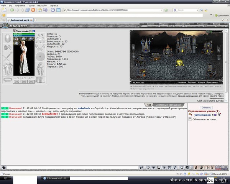Click the info icon next to Oborvanka

click(x=34, y=31)
